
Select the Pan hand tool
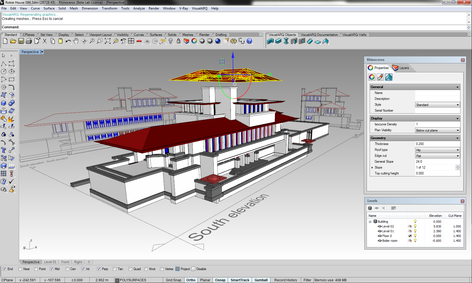pyautogui.click(x=76, y=41)
